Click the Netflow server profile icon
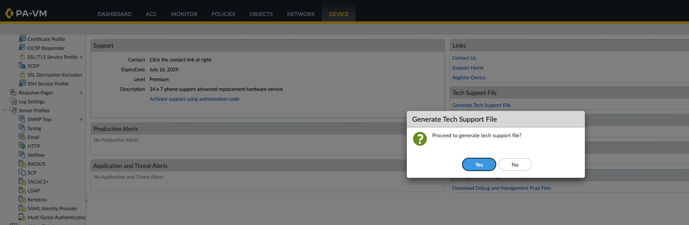 22,155
